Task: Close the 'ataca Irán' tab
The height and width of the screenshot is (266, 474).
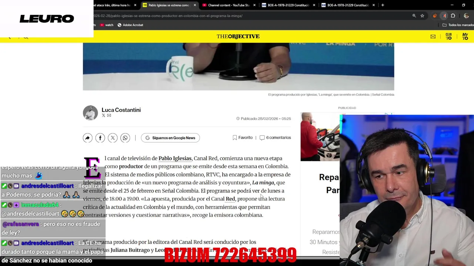Action: point(135,5)
